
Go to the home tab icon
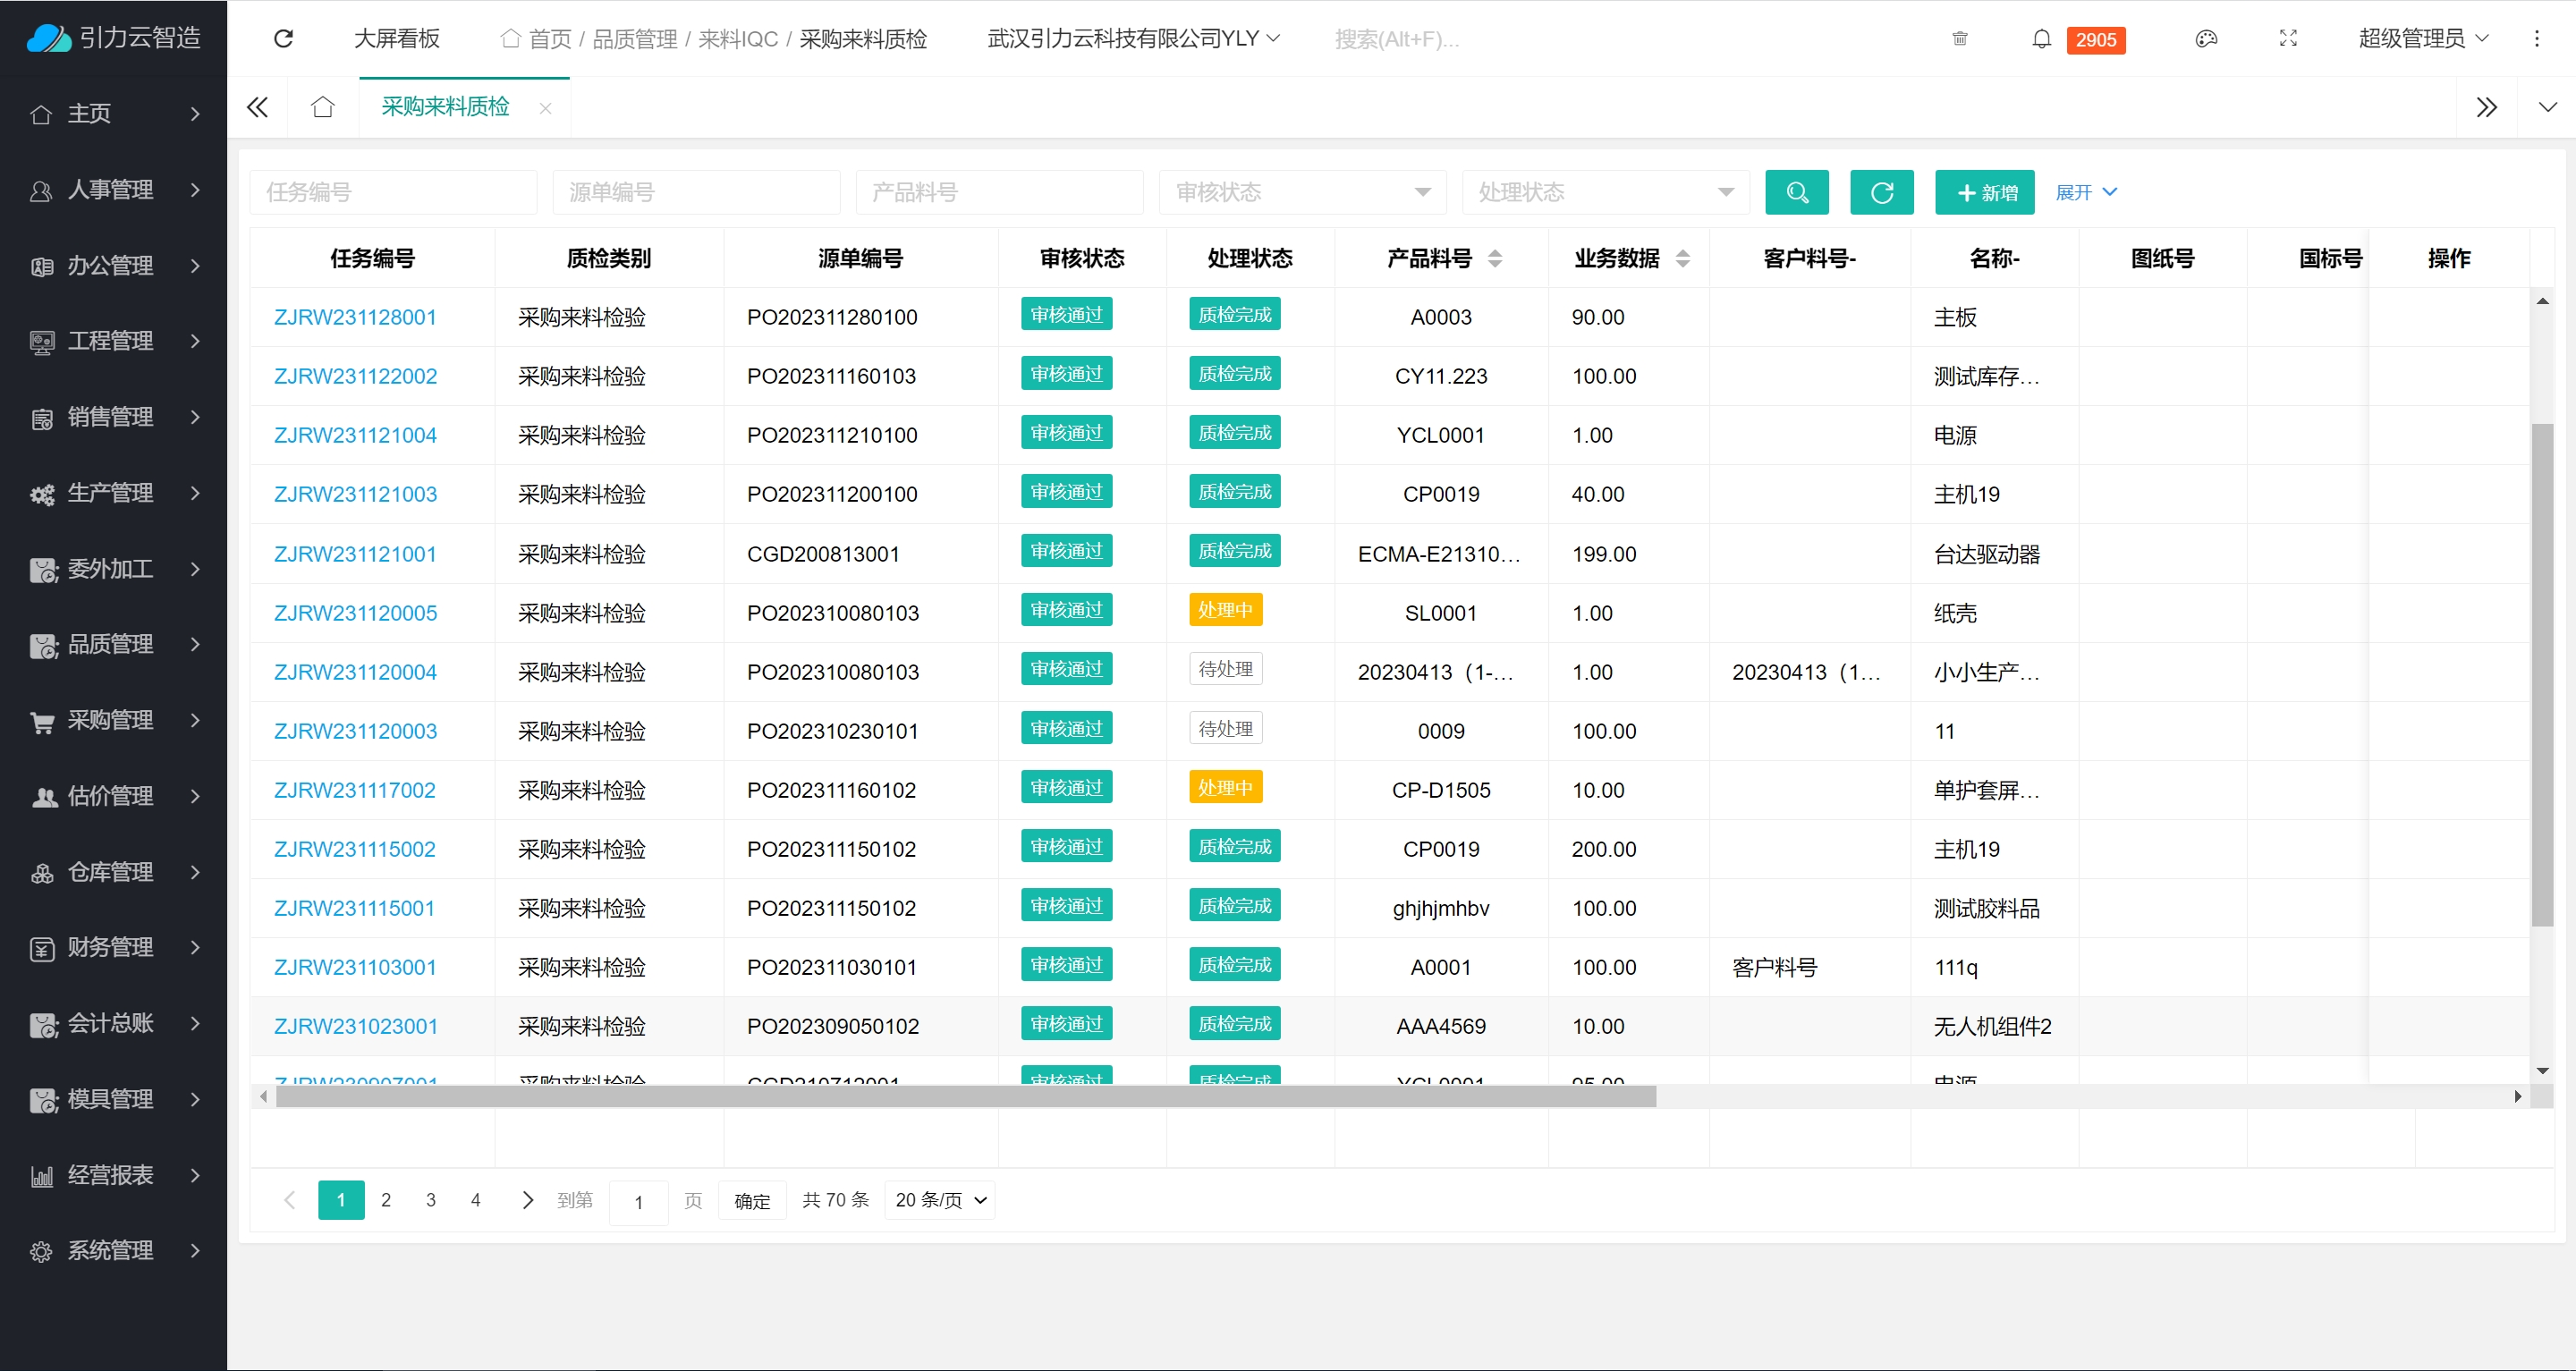tap(322, 107)
